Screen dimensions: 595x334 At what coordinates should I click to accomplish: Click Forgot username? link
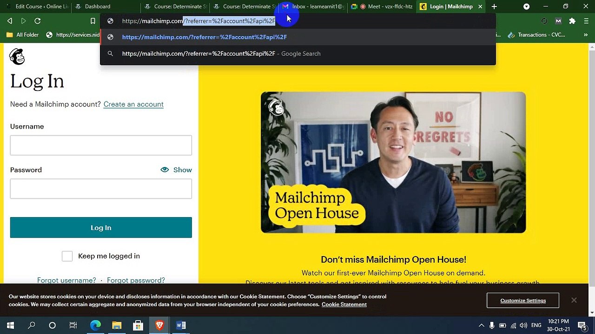(66, 280)
